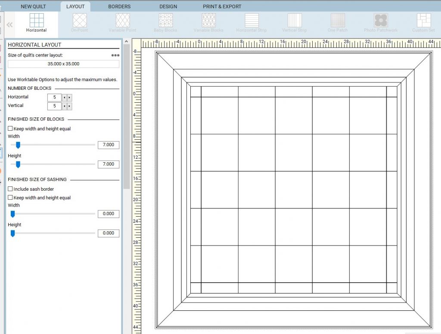Open the PRINT & EXPORT tab
This screenshot has width=441, height=334.
point(222,6)
